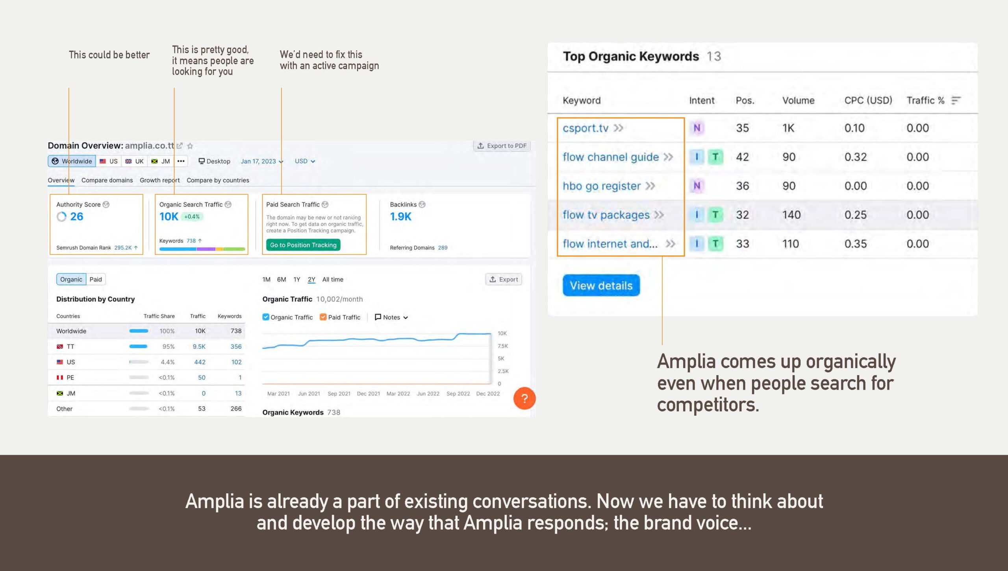Select the 6M time range
This screenshot has height=571, width=1008.
(x=282, y=279)
